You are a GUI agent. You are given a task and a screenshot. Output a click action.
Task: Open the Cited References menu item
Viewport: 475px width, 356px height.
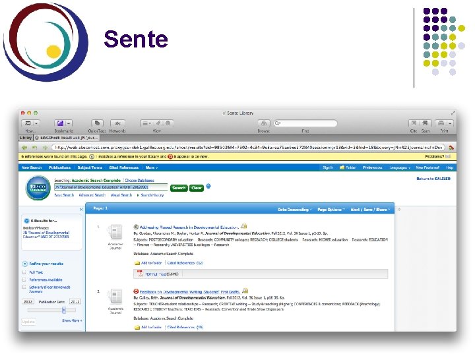coord(124,167)
